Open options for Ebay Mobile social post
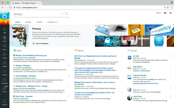This screenshot has height=108, width=174. 170,67
